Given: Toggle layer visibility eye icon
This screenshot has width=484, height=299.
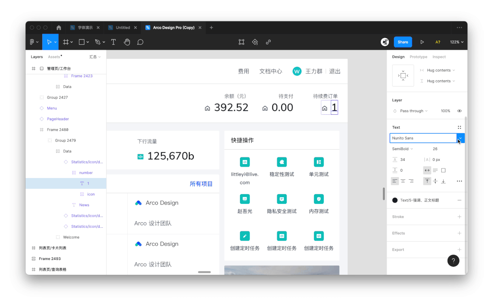Looking at the screenshot, I should (459, 111).
